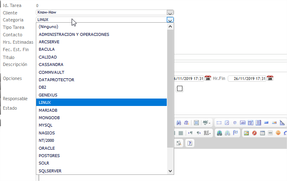The image size is (287, 181).
Task: Insert a Flash object
Action: 254,133
